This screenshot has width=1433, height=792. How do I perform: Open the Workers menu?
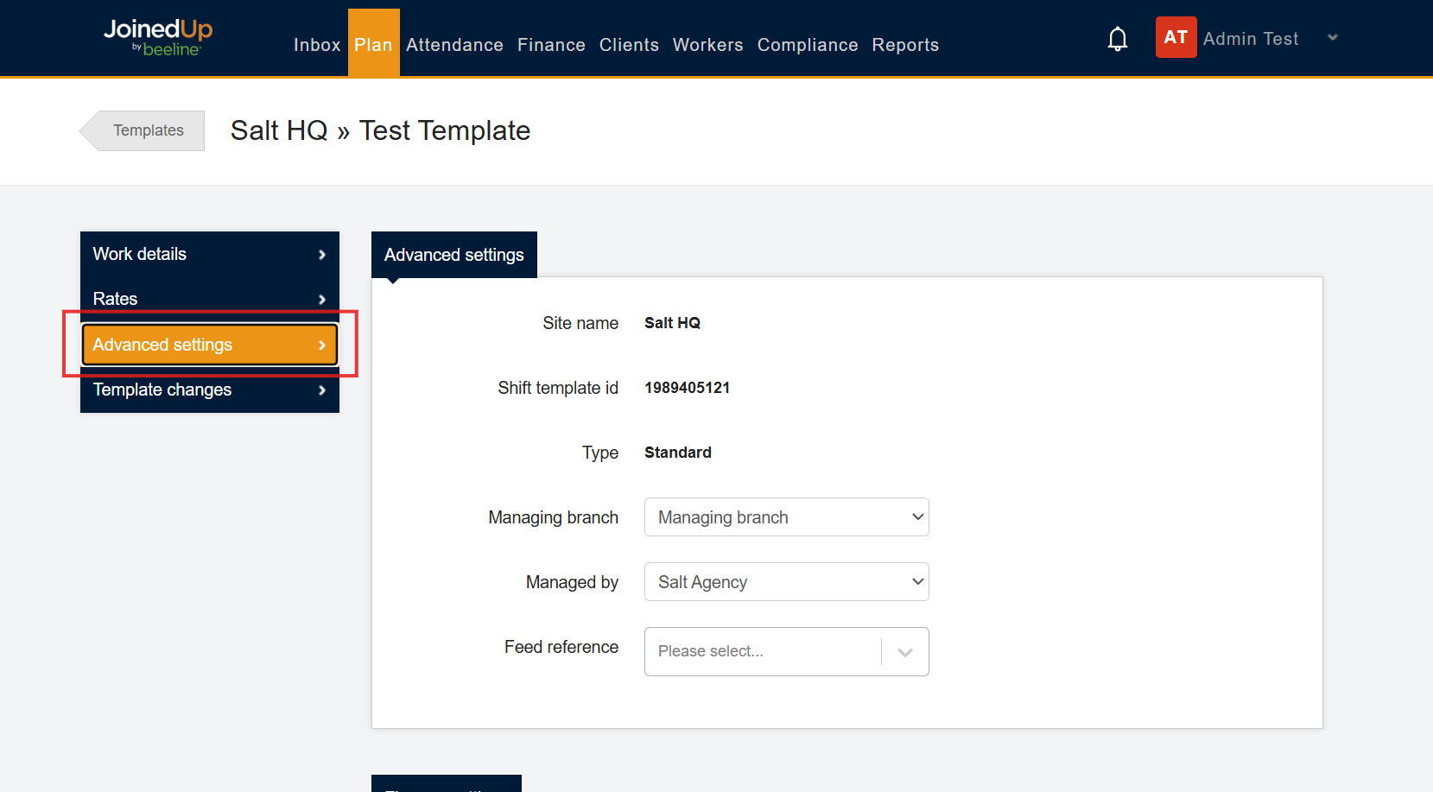(x=707, y=45)
